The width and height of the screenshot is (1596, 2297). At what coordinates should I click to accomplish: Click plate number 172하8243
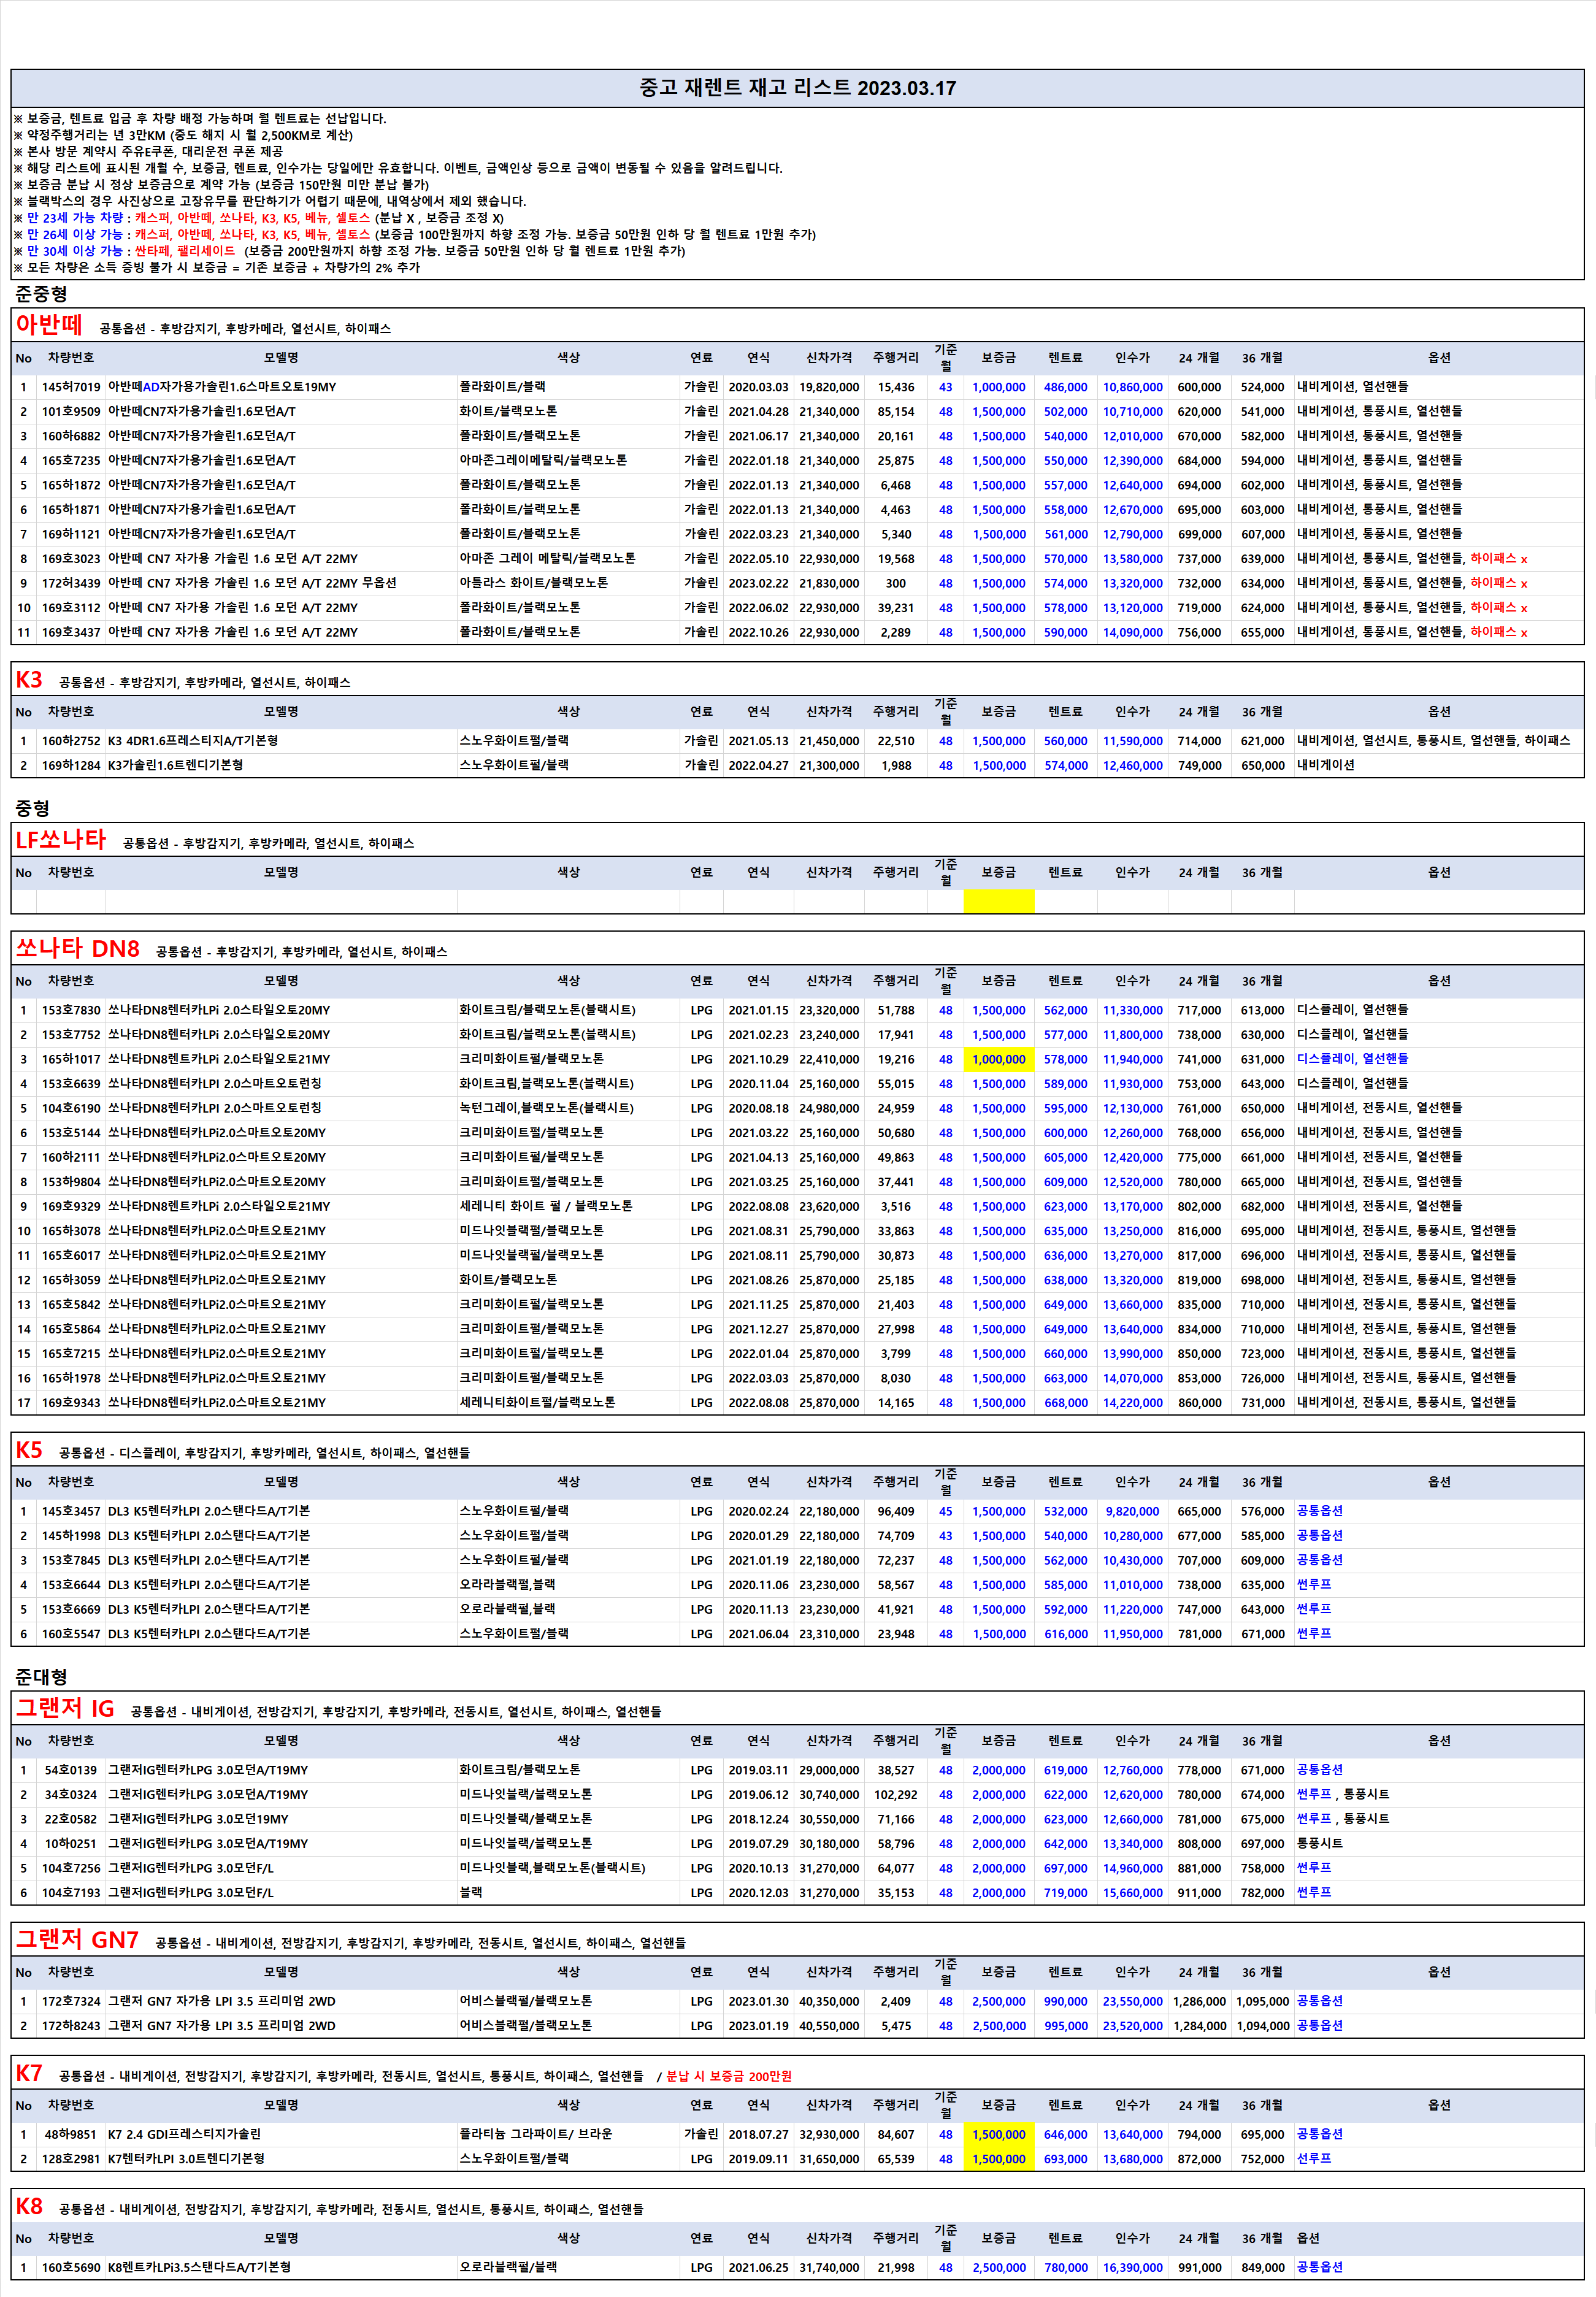[x=71, y=2025]
